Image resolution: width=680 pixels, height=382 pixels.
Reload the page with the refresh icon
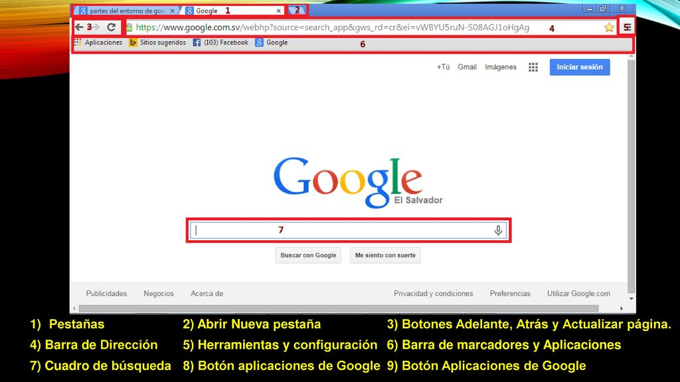pos(112,27)
